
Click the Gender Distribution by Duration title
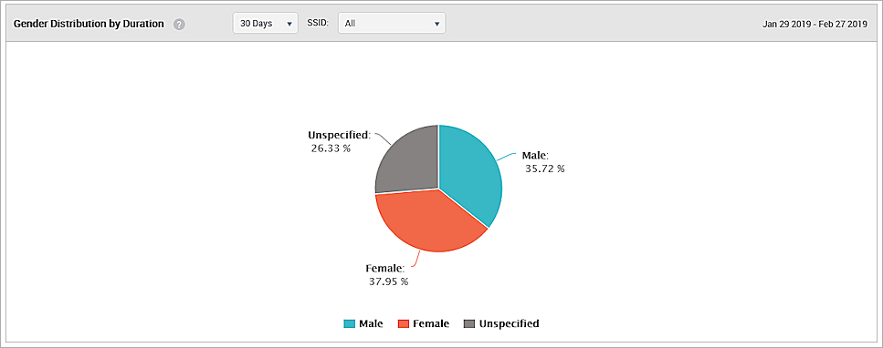[x=89, y=25]
